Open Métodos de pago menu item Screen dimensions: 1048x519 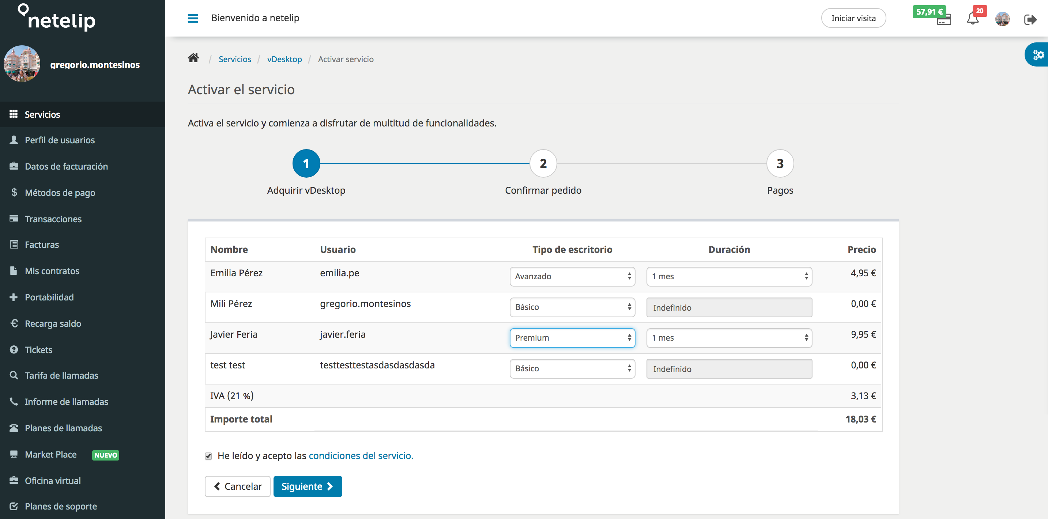pyautogui.click(x=83, y=193)
